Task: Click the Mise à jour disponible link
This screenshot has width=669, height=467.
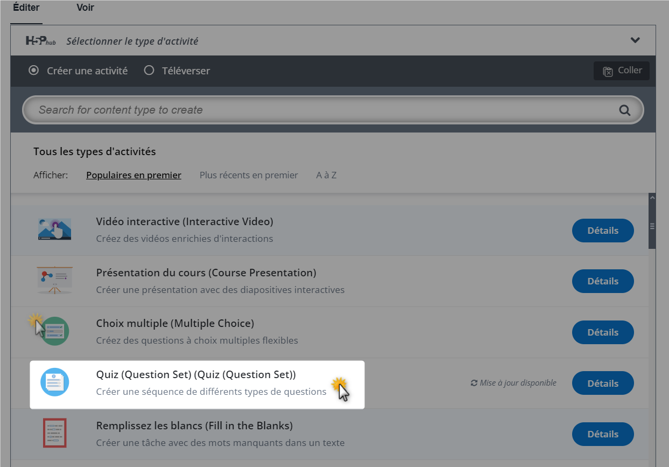Action: (x=518, y=382)
